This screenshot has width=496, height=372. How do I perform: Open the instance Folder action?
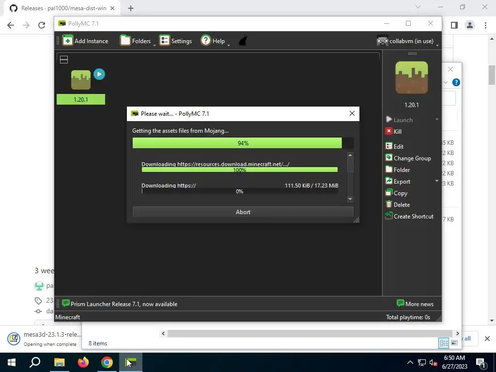(x=398, y=170)
